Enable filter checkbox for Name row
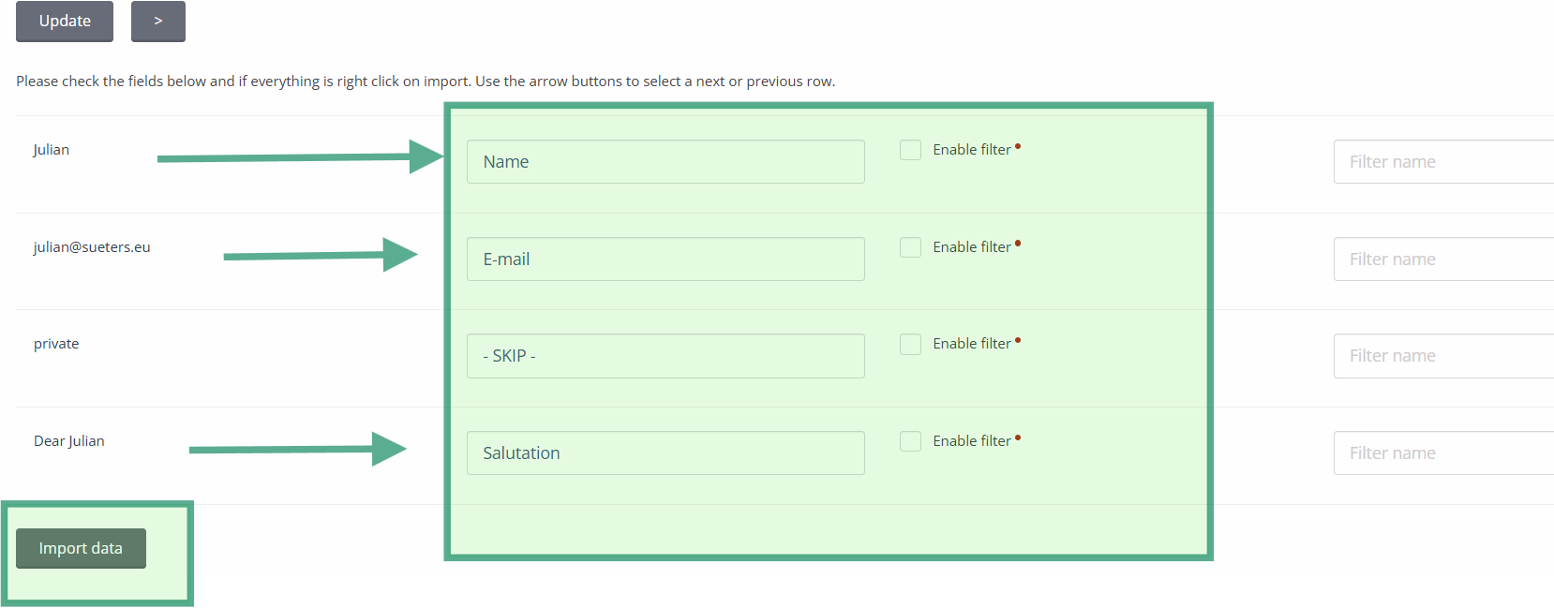Screen dimensions: 1554x608 tap(910, 150)
